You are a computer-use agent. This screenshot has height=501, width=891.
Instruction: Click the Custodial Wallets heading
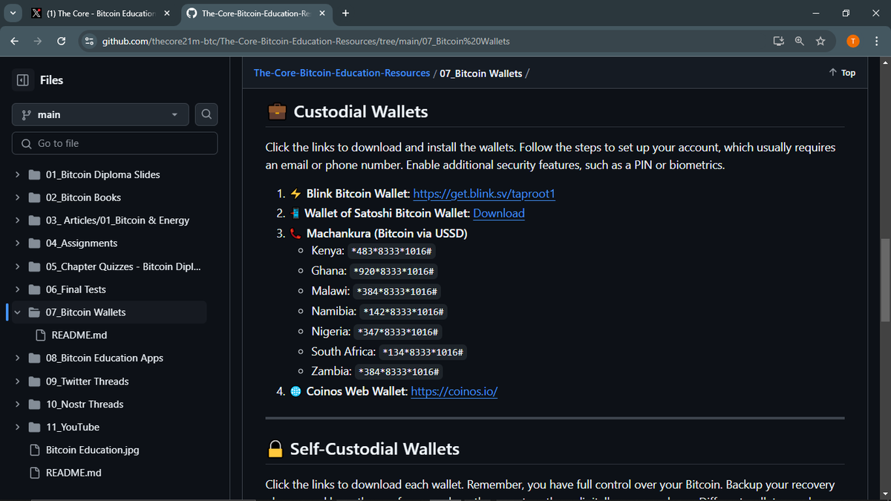coord(361,112)
